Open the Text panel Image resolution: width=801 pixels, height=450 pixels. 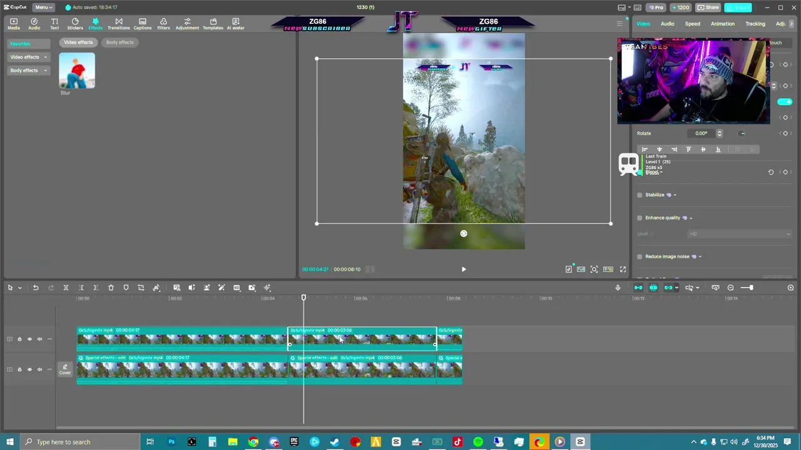[x=54, y=24]
